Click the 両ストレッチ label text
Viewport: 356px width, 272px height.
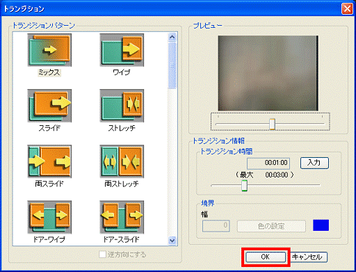(x=122, y=184)
